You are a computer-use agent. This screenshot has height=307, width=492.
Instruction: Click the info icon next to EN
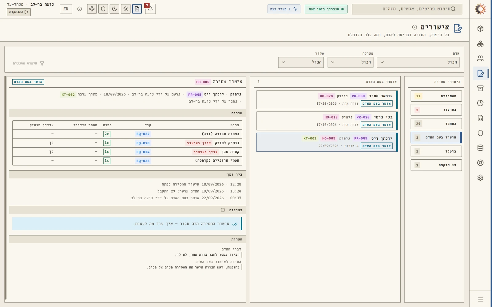click(x=80, y=9)
